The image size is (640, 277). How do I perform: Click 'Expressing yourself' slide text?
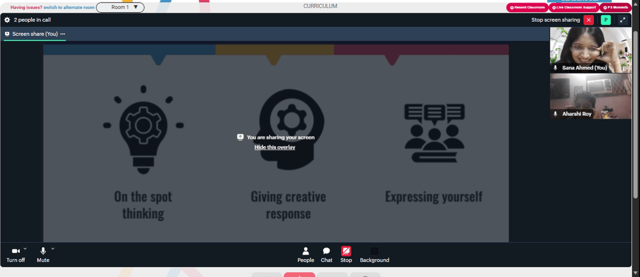click(434, 196)
